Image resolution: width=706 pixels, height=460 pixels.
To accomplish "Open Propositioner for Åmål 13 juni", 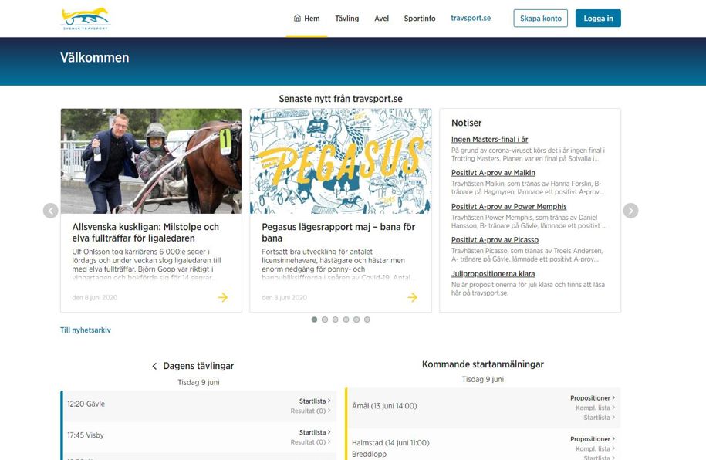I will tap(591, 398).
